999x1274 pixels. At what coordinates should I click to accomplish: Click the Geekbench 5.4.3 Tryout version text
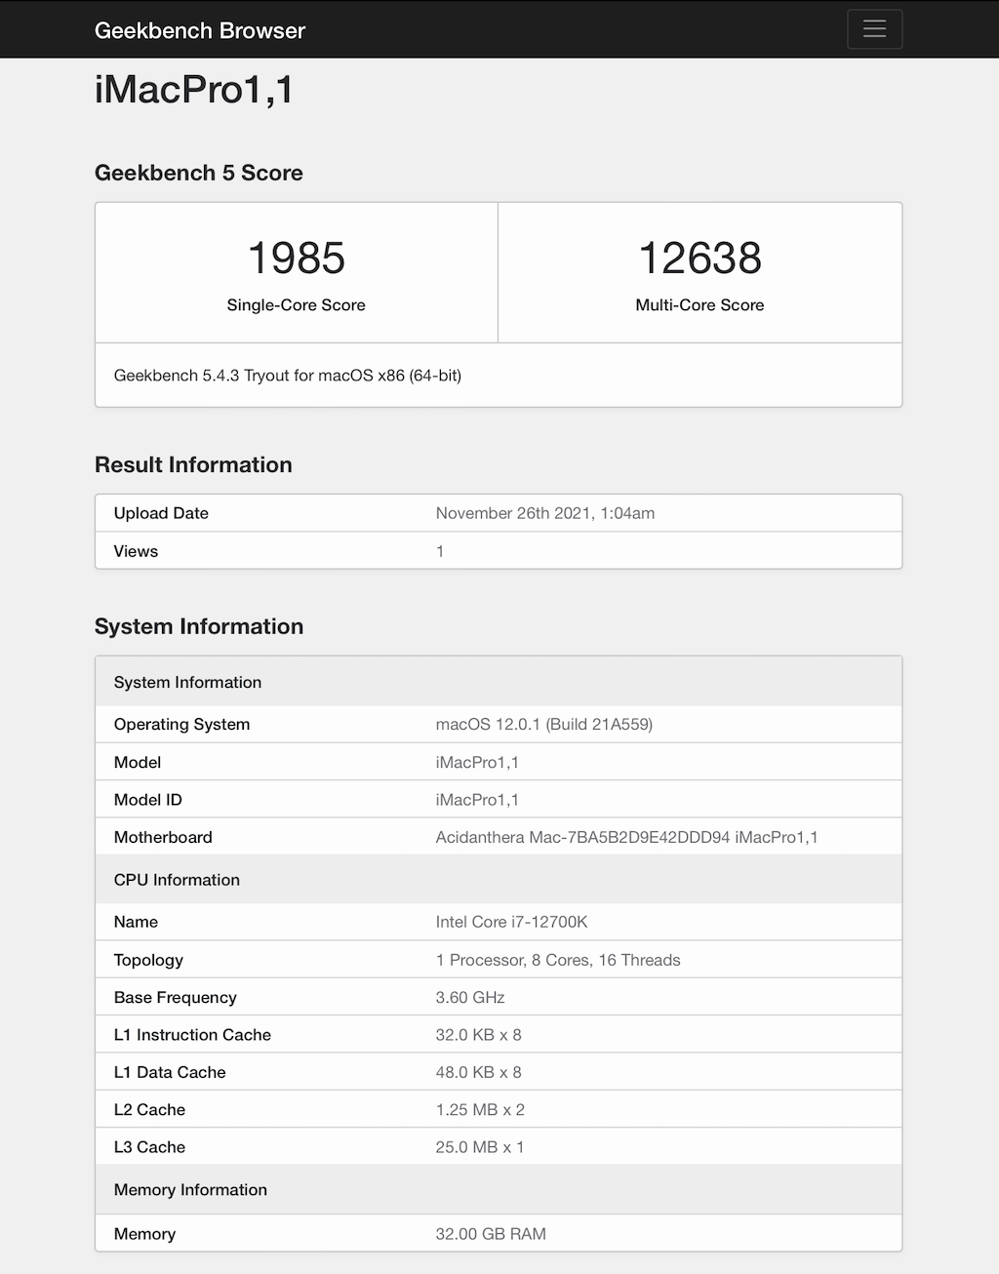click(288, 376)
